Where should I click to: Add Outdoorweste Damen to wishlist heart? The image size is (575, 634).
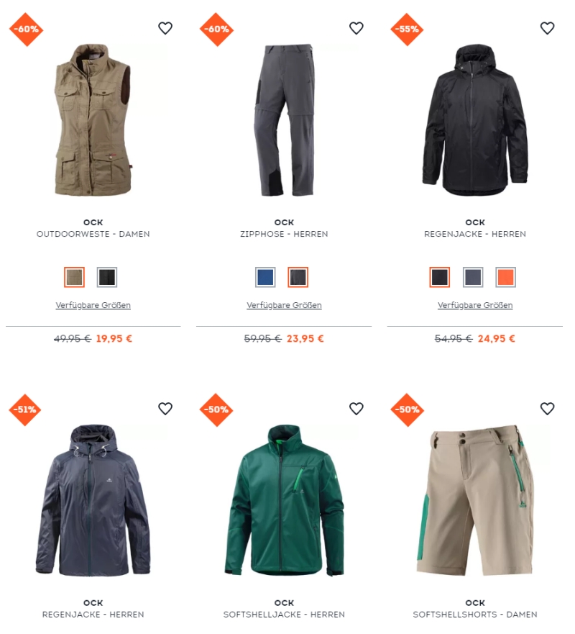(165, 28)
